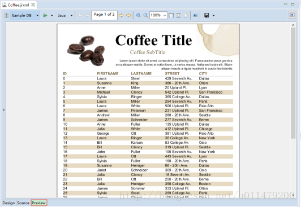The width and height of the screenshot is (301, 207).
Task: Click the 'Karsen' last name cell
Action: [x=137, y=143]
